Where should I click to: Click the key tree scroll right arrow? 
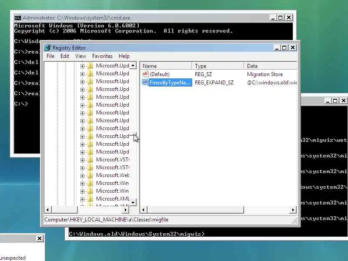126,210
